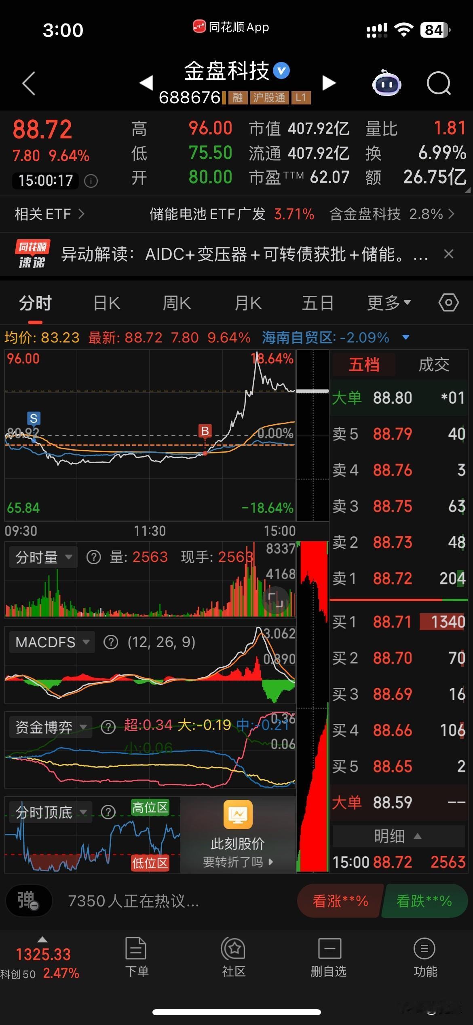Viewport: 473px width, 1025px height.
Task: Vote 看跌 bearish button
Action: coord(424,901)
